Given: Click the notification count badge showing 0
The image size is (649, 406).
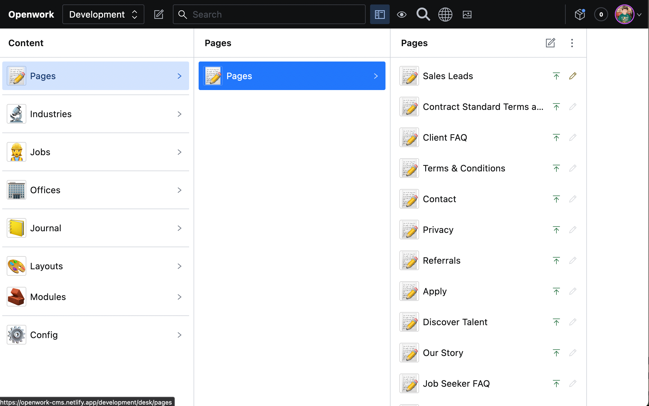Looking at the screenshot, I should [x=601, y=14].
